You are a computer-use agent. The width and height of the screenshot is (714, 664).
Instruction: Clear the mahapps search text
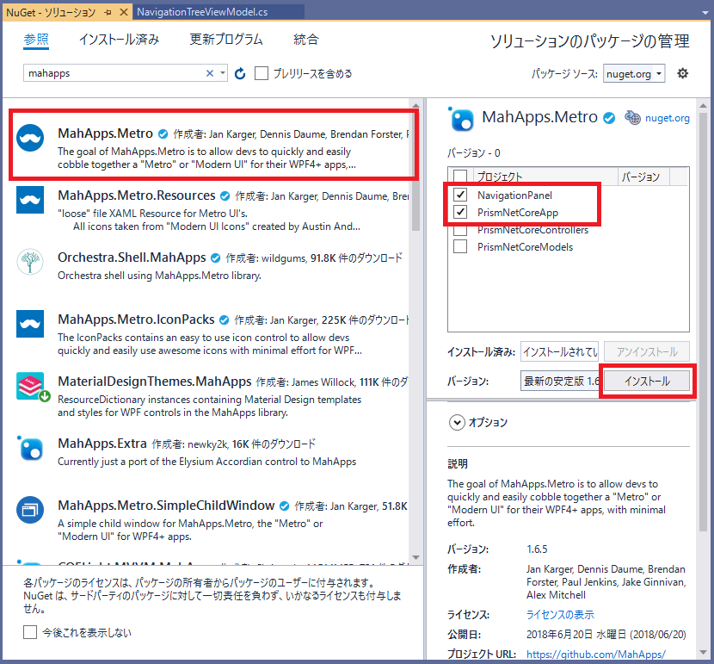coord(209,73)
